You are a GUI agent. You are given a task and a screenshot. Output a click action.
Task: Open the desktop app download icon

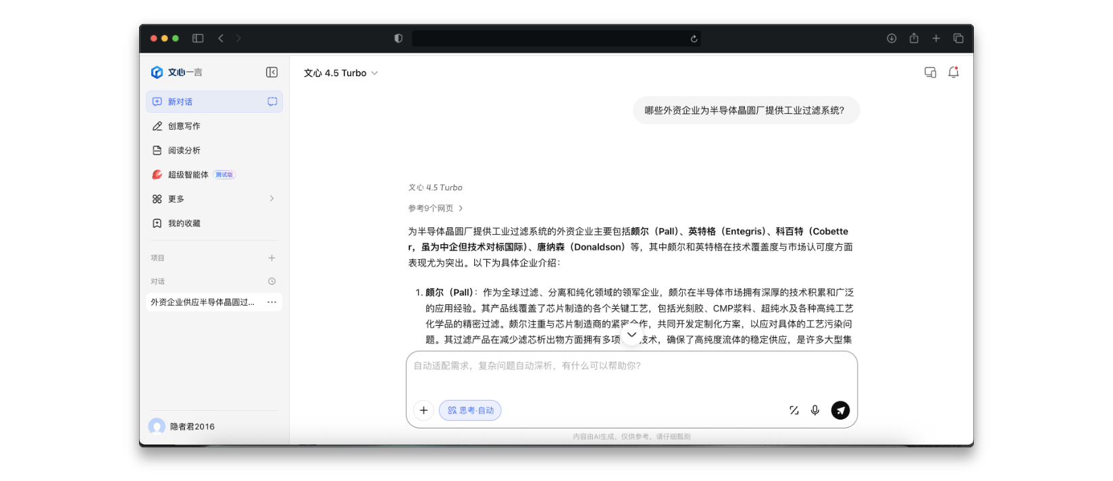930,72
